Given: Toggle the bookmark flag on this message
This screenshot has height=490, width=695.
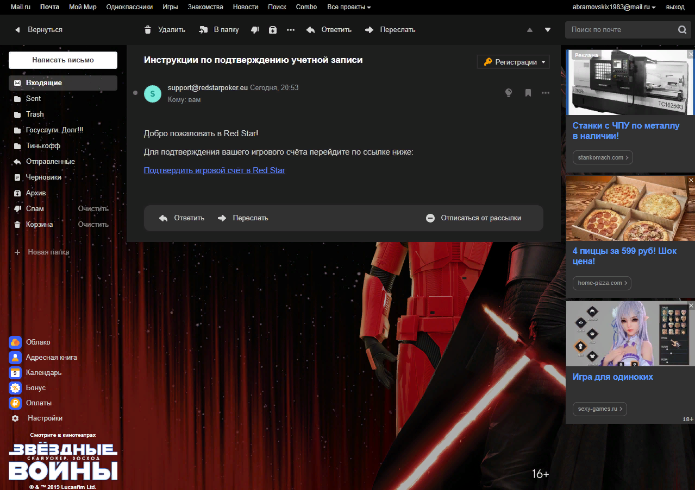Looking at the screenshot, I should (528, 93).
